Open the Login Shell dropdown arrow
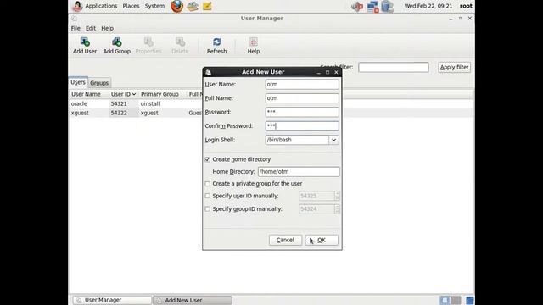The image size is (543, 305). click(333, 140)
